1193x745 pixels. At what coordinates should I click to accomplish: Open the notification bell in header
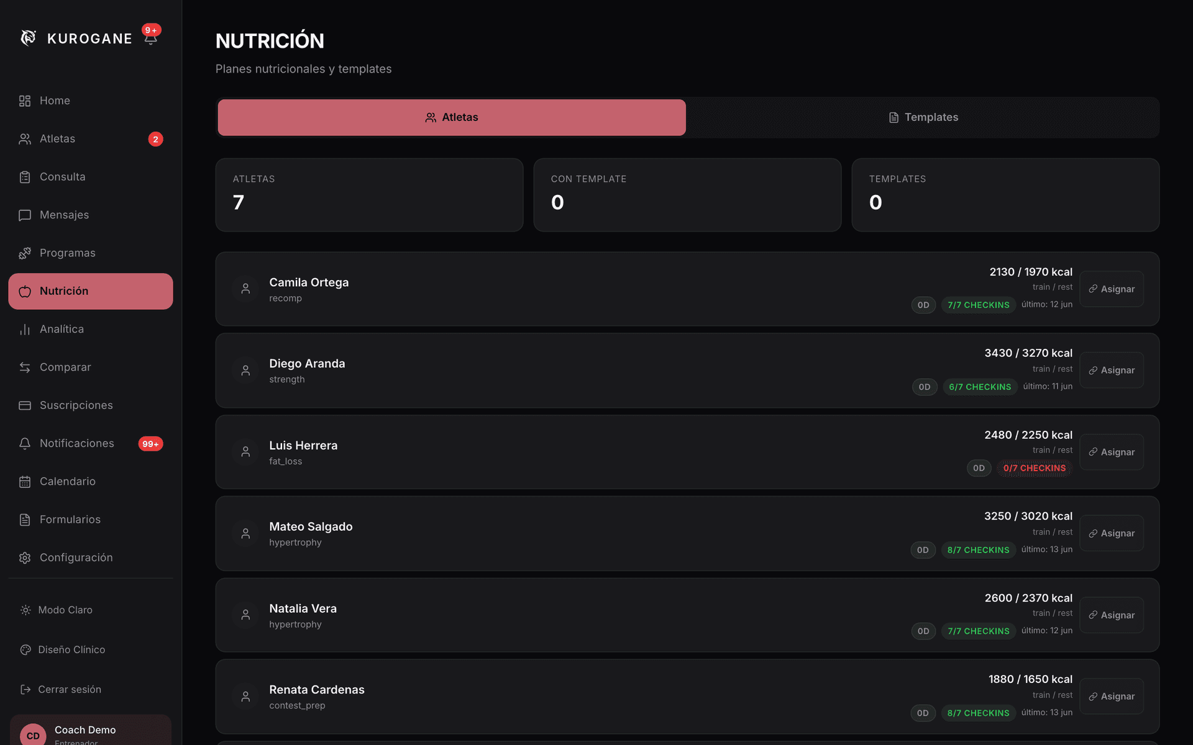click(150, 38)
